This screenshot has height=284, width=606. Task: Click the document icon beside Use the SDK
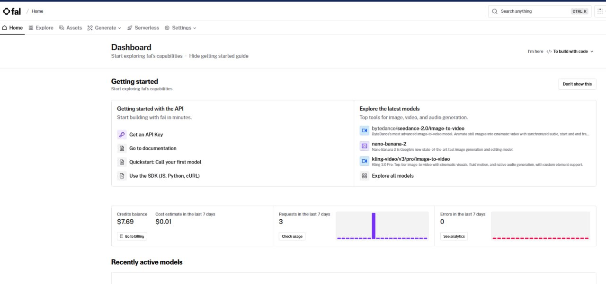click(122, 176)
